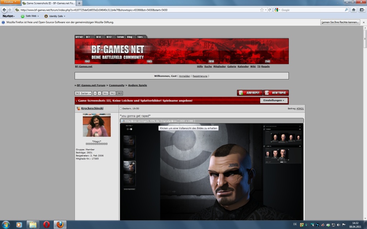Image resolution: width=367 pixels, height=229 pixels.
Task: Open the Hilfe link
Action: 200,66
